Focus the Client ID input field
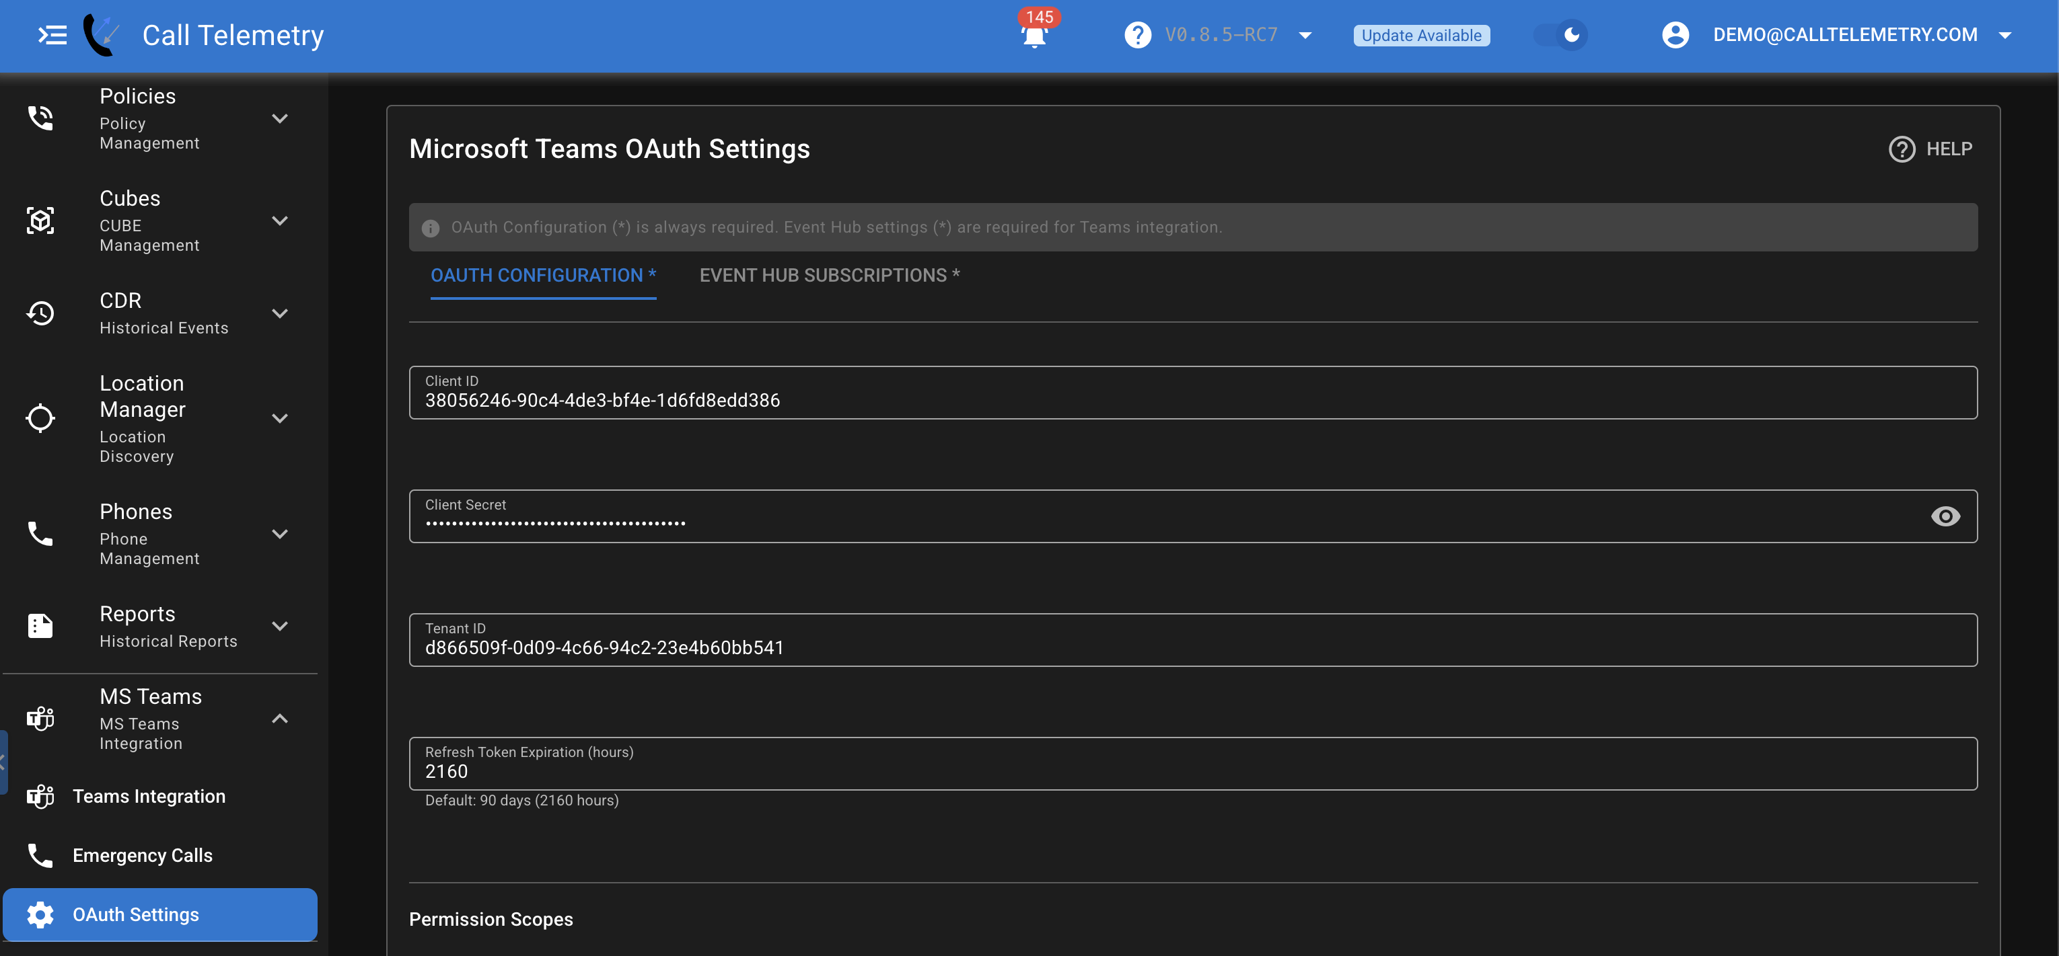Viewport: 2059px width, 956px height. [x=1194, y=393]
